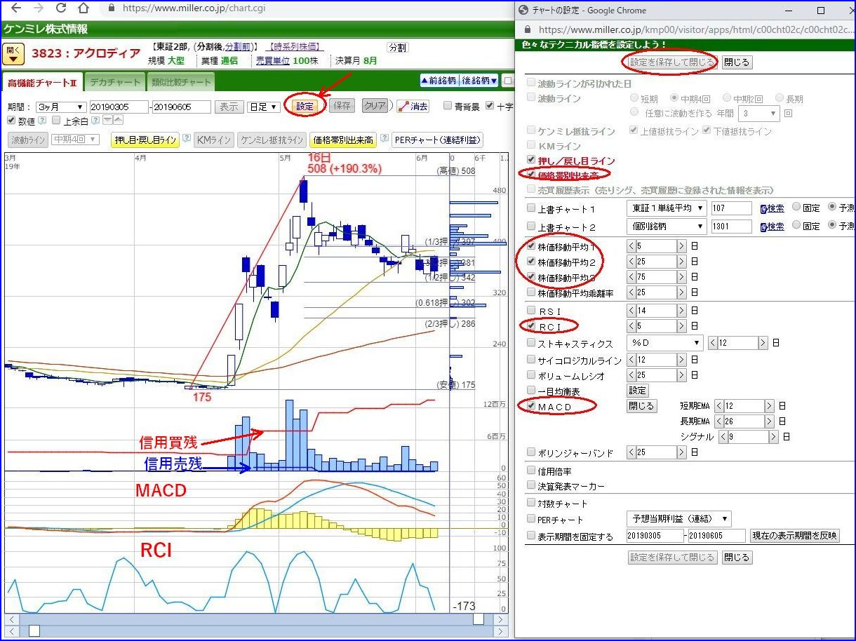Viewport: 856px width, 641px height.
Task: Click the browser home icon
Action: tap(83, 8)
